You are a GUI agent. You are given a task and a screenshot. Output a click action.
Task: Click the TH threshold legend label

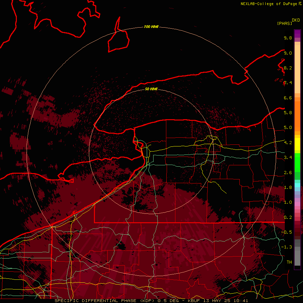(x=289, y=262)
